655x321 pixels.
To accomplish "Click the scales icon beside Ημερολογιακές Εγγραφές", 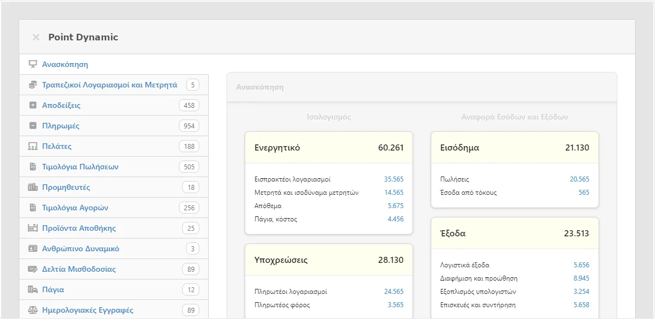I will click(x=33, y=310).
